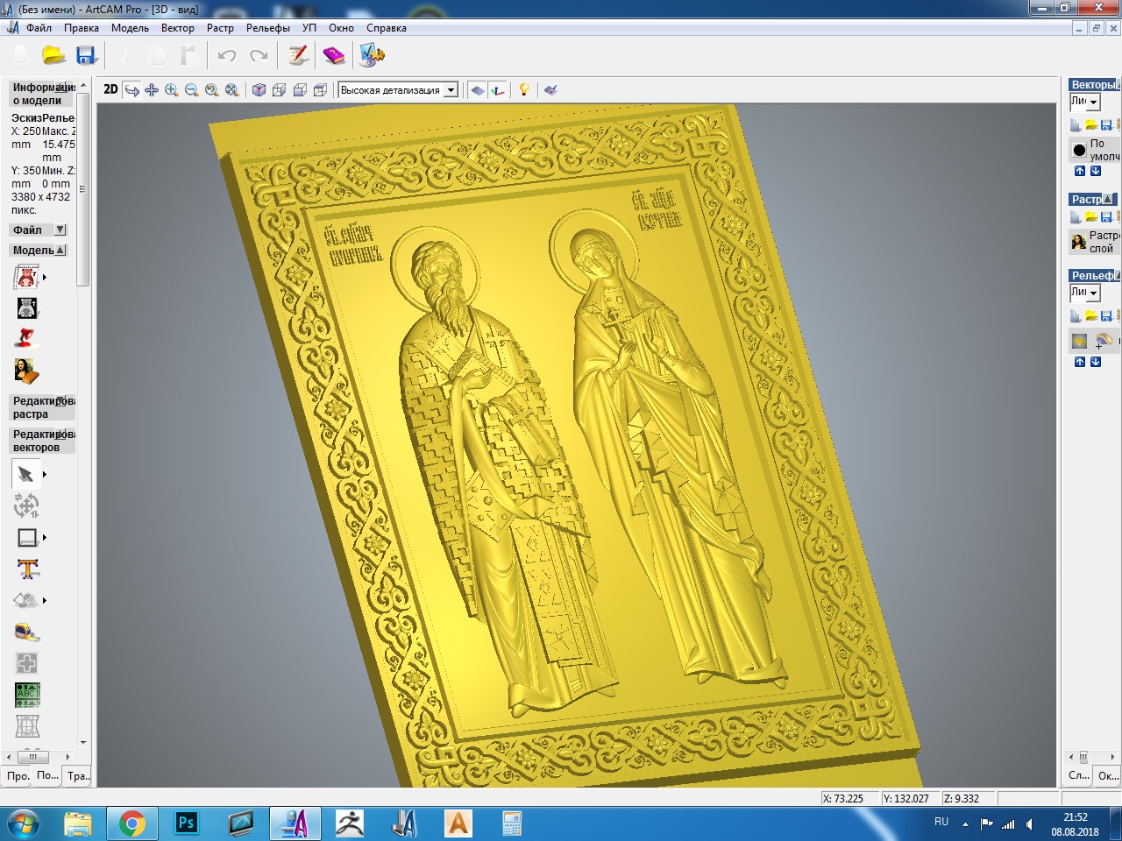
Task: Toggle the Mona Lisa bitmap layer icon
Action: pos(1079,242)
